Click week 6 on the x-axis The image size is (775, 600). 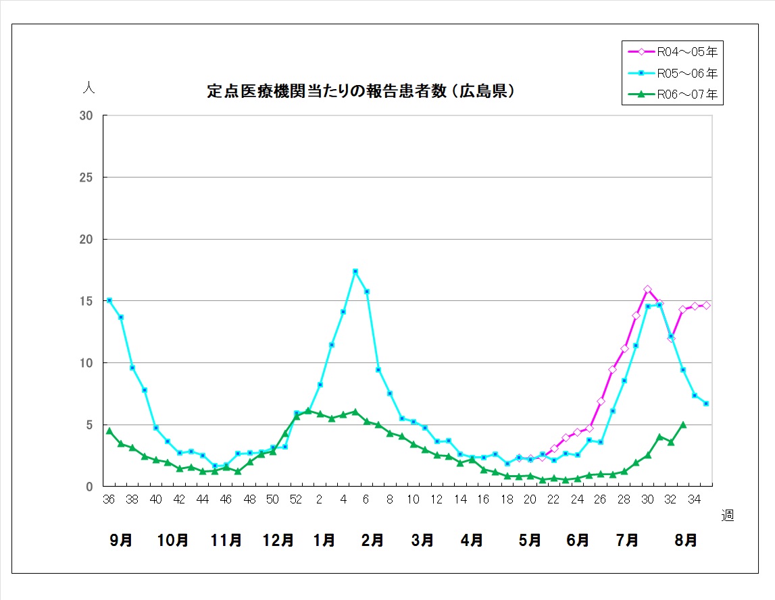[366, 499]
